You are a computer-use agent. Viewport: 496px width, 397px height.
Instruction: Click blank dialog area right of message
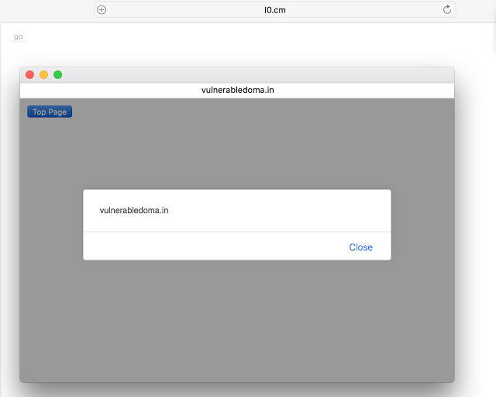[x=278, y=211]
